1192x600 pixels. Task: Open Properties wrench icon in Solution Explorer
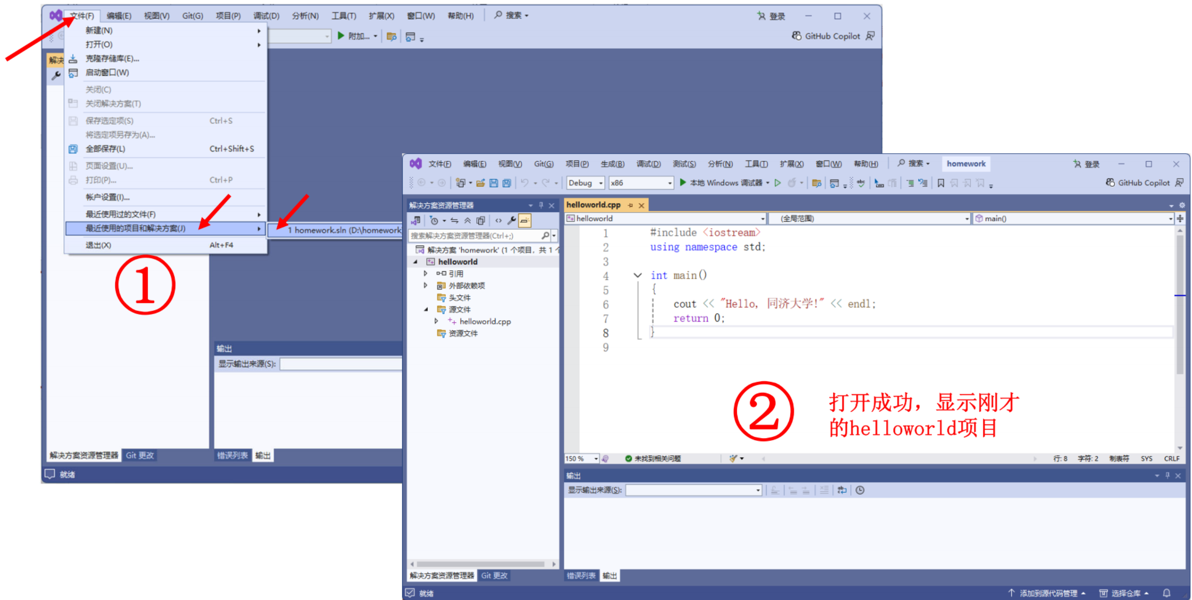tap(511, 221)
